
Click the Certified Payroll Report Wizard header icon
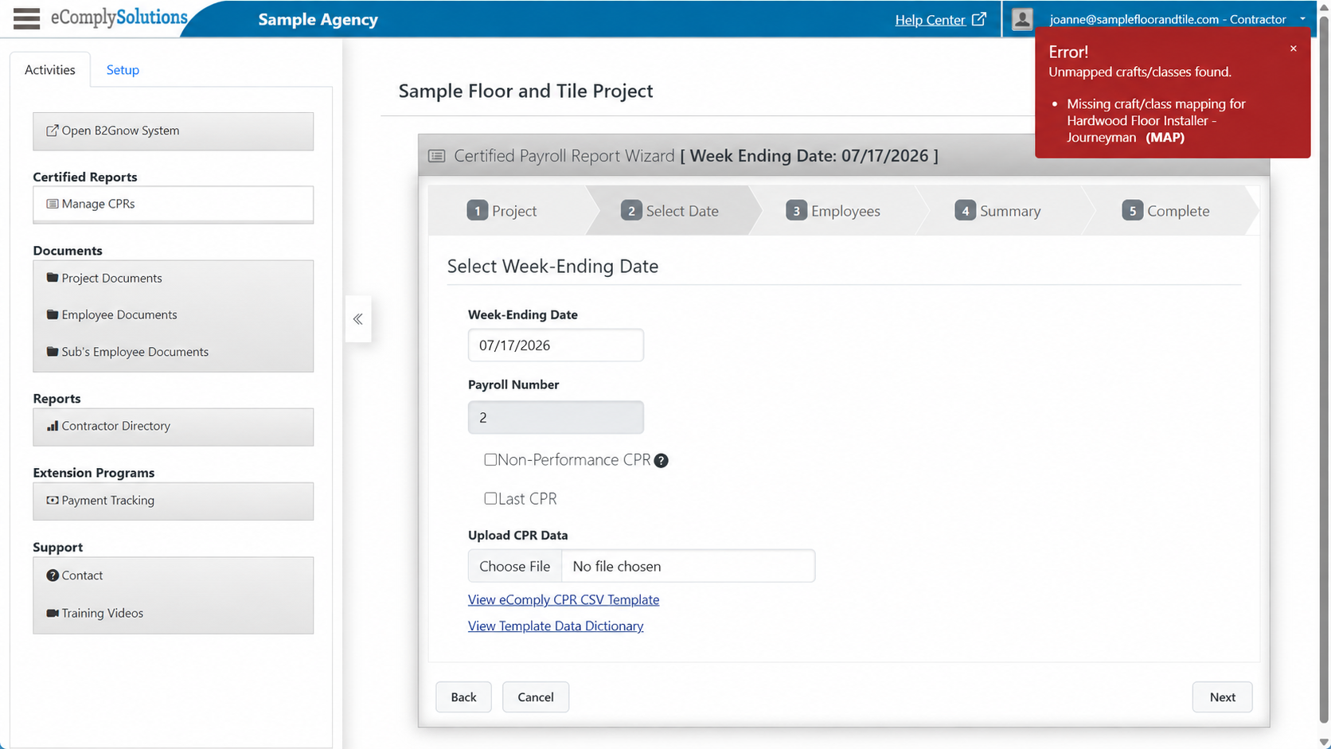[x=436, y=156]
